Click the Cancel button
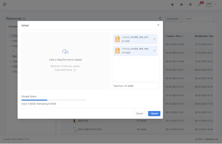This screenshot has height=144, width=222. [139, 113]
